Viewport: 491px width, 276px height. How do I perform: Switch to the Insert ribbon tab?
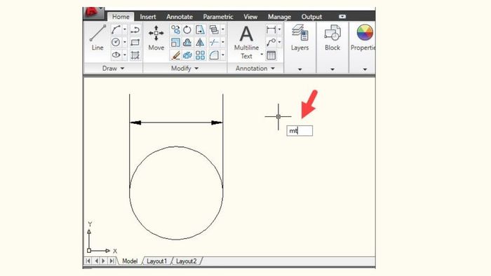[148, 17]
